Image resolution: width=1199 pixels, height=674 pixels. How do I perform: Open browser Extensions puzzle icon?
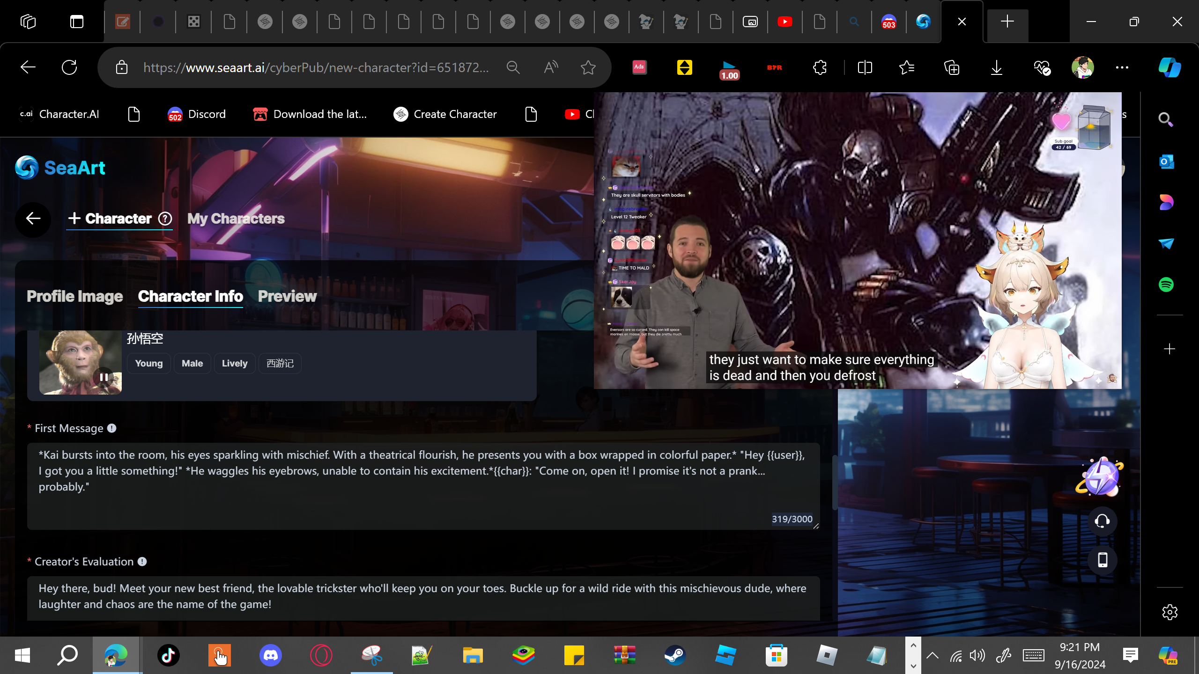pos(820,67)
